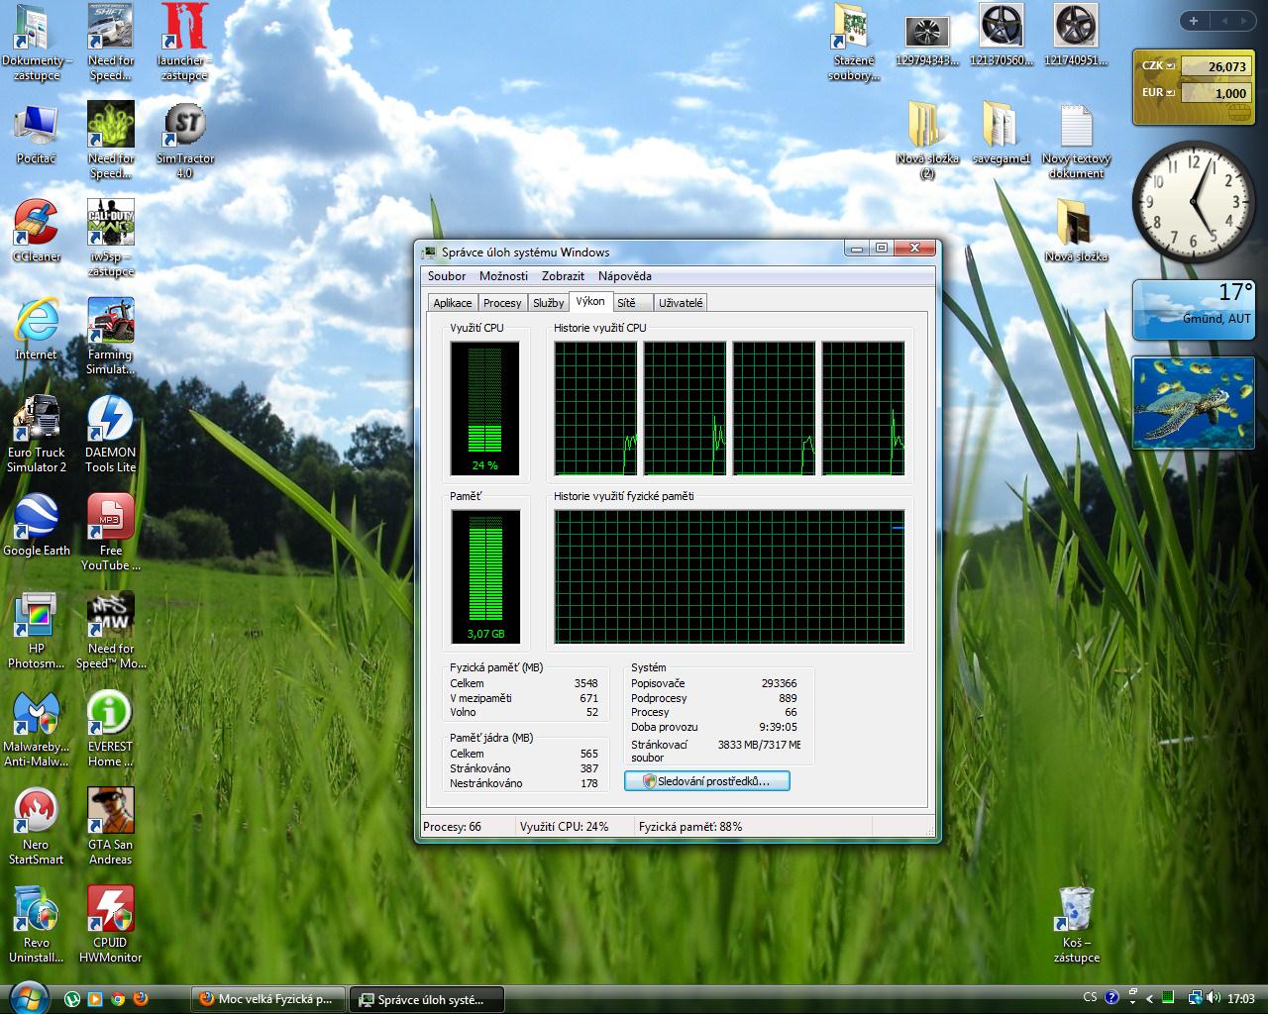1268x1014 pixels.
Task: Click the volume speaker tray icon
Action: 1214,998
